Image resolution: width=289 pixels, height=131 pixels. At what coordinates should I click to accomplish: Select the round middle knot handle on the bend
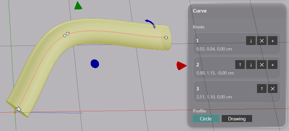click(x=65, y=36)
